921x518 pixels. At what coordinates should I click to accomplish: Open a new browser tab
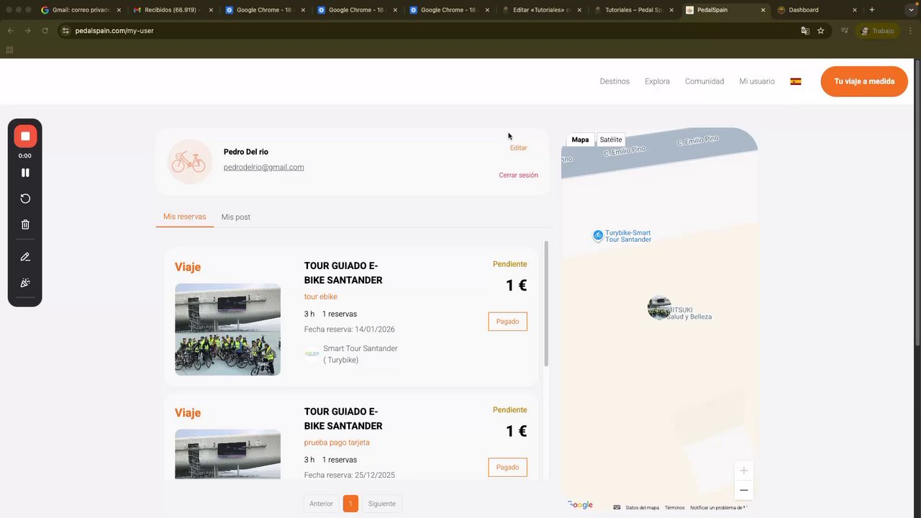point(872,10)
